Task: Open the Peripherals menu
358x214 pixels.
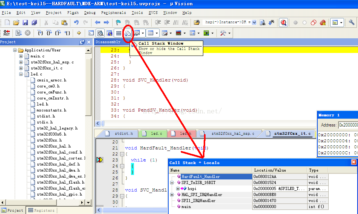Action: tap(113, 13)
